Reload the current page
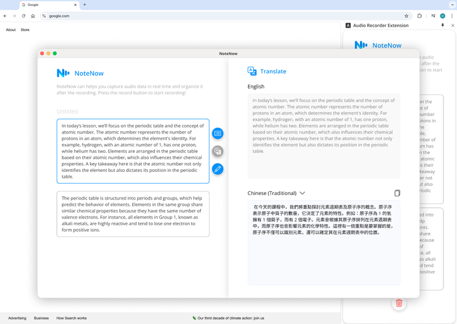This screenshot has width=457, height=324. point(24,16)
